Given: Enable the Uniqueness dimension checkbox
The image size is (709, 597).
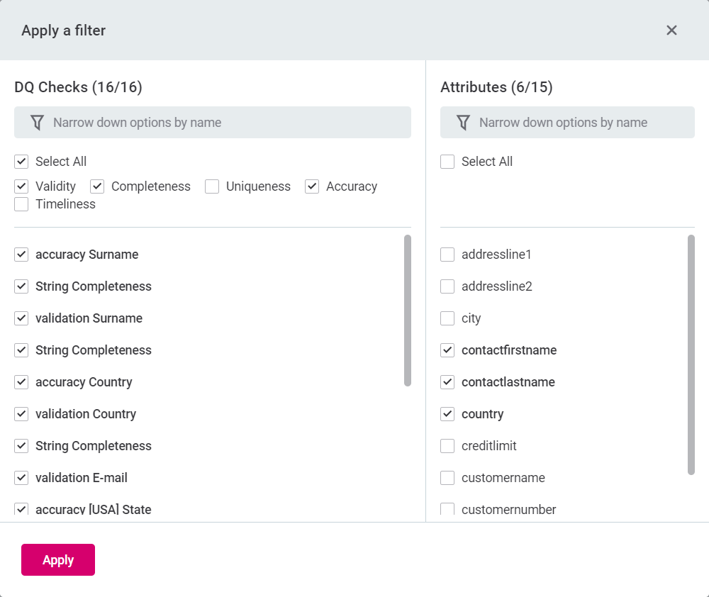Looking at the screenshot, I should [x=212, y=186].
